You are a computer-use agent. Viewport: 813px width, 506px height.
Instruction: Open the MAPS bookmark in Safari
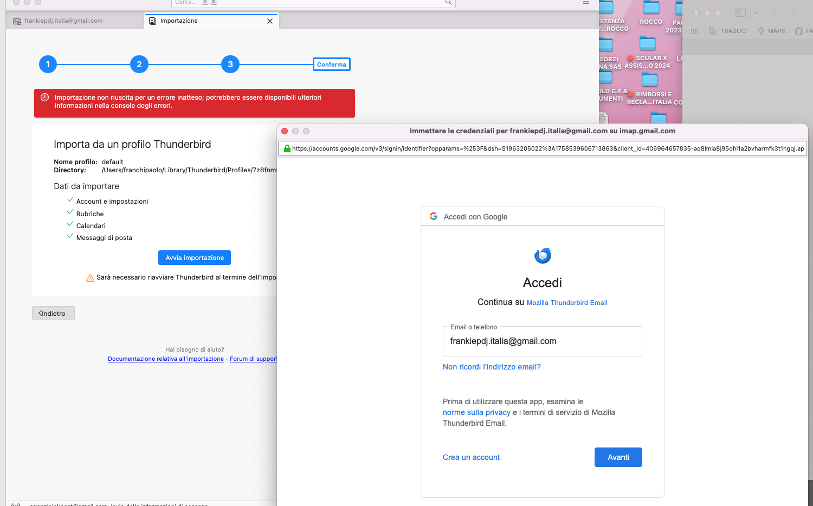click(771, 31)
